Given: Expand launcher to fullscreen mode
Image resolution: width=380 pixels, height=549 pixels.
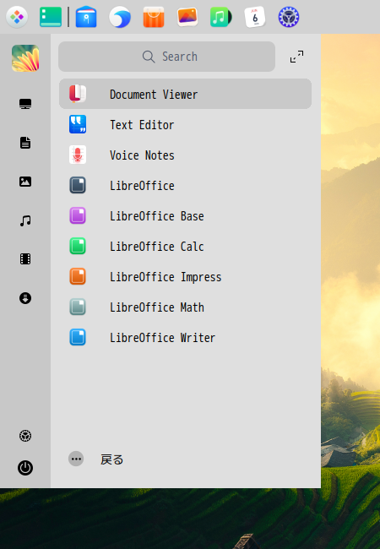Looking at the screenshot, I should click(x=296, y=57).
